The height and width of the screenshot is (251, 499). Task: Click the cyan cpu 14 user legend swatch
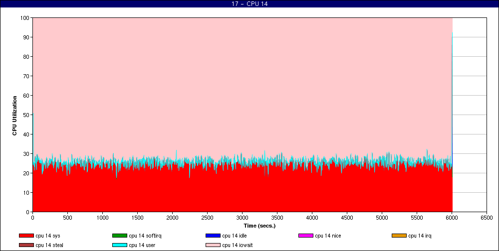pyautogui.click(x=120, y=246)
